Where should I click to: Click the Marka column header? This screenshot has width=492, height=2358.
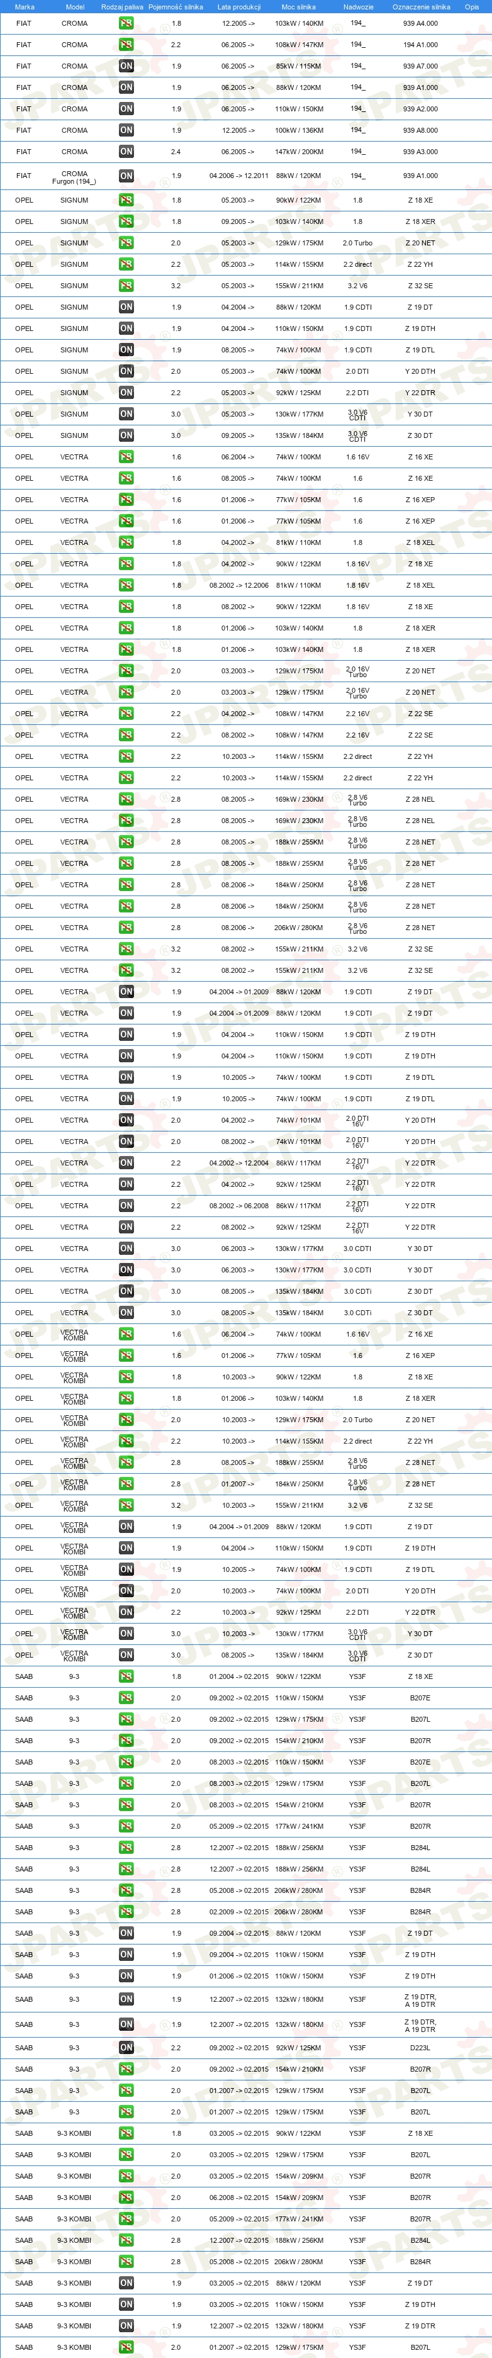pyautogui.click(x=25, y=6)
